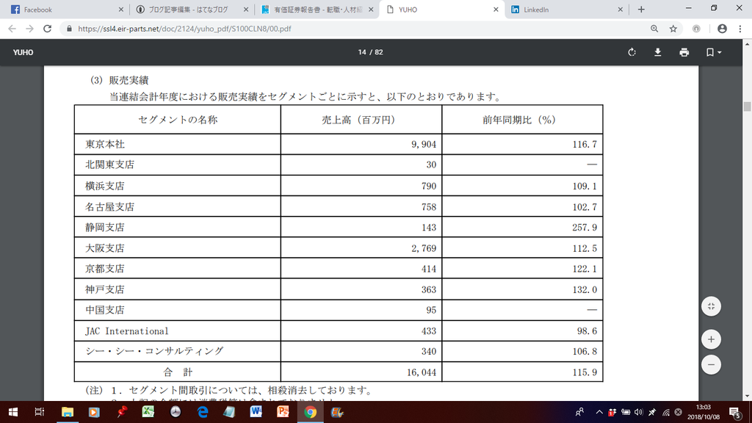Screen dimensions: 752x423
Task: Print the PDF document
Action: (684, 52)
